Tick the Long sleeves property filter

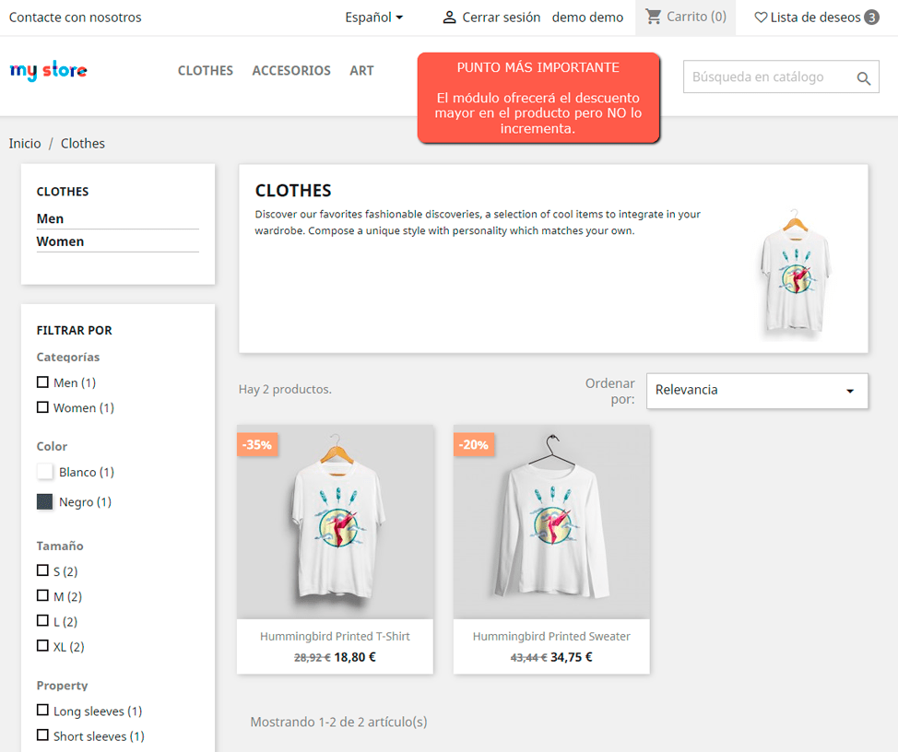[42, 711]
